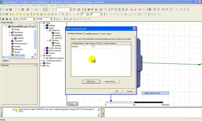The height and width of the screenshot is (121, 202).
Task: Close the Edit External Circuit dialog
Action: [x=134, y=29]
